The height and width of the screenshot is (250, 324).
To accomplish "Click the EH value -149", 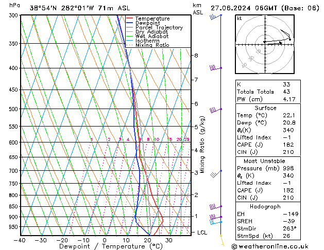I will pyautogui.click(x=291, y=214).
